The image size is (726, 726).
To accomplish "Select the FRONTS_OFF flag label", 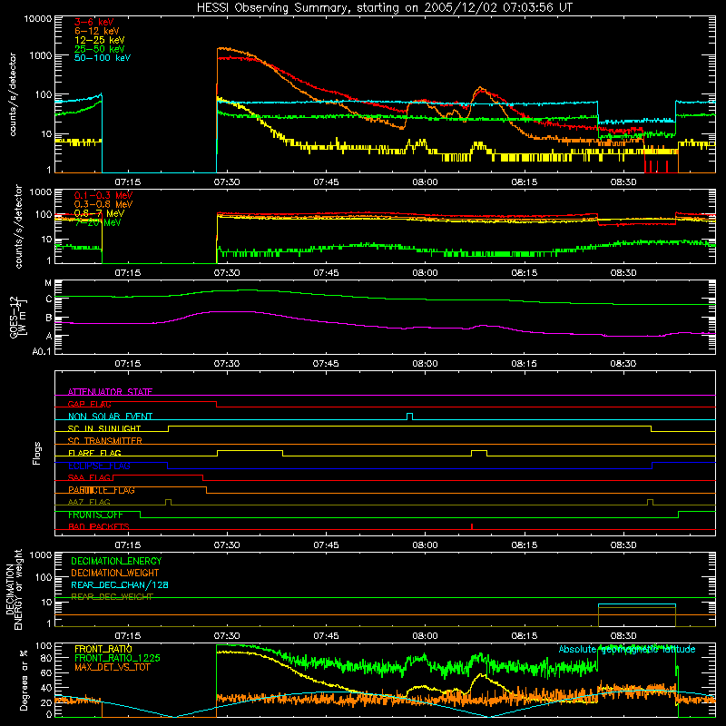I will coord(95,515).
